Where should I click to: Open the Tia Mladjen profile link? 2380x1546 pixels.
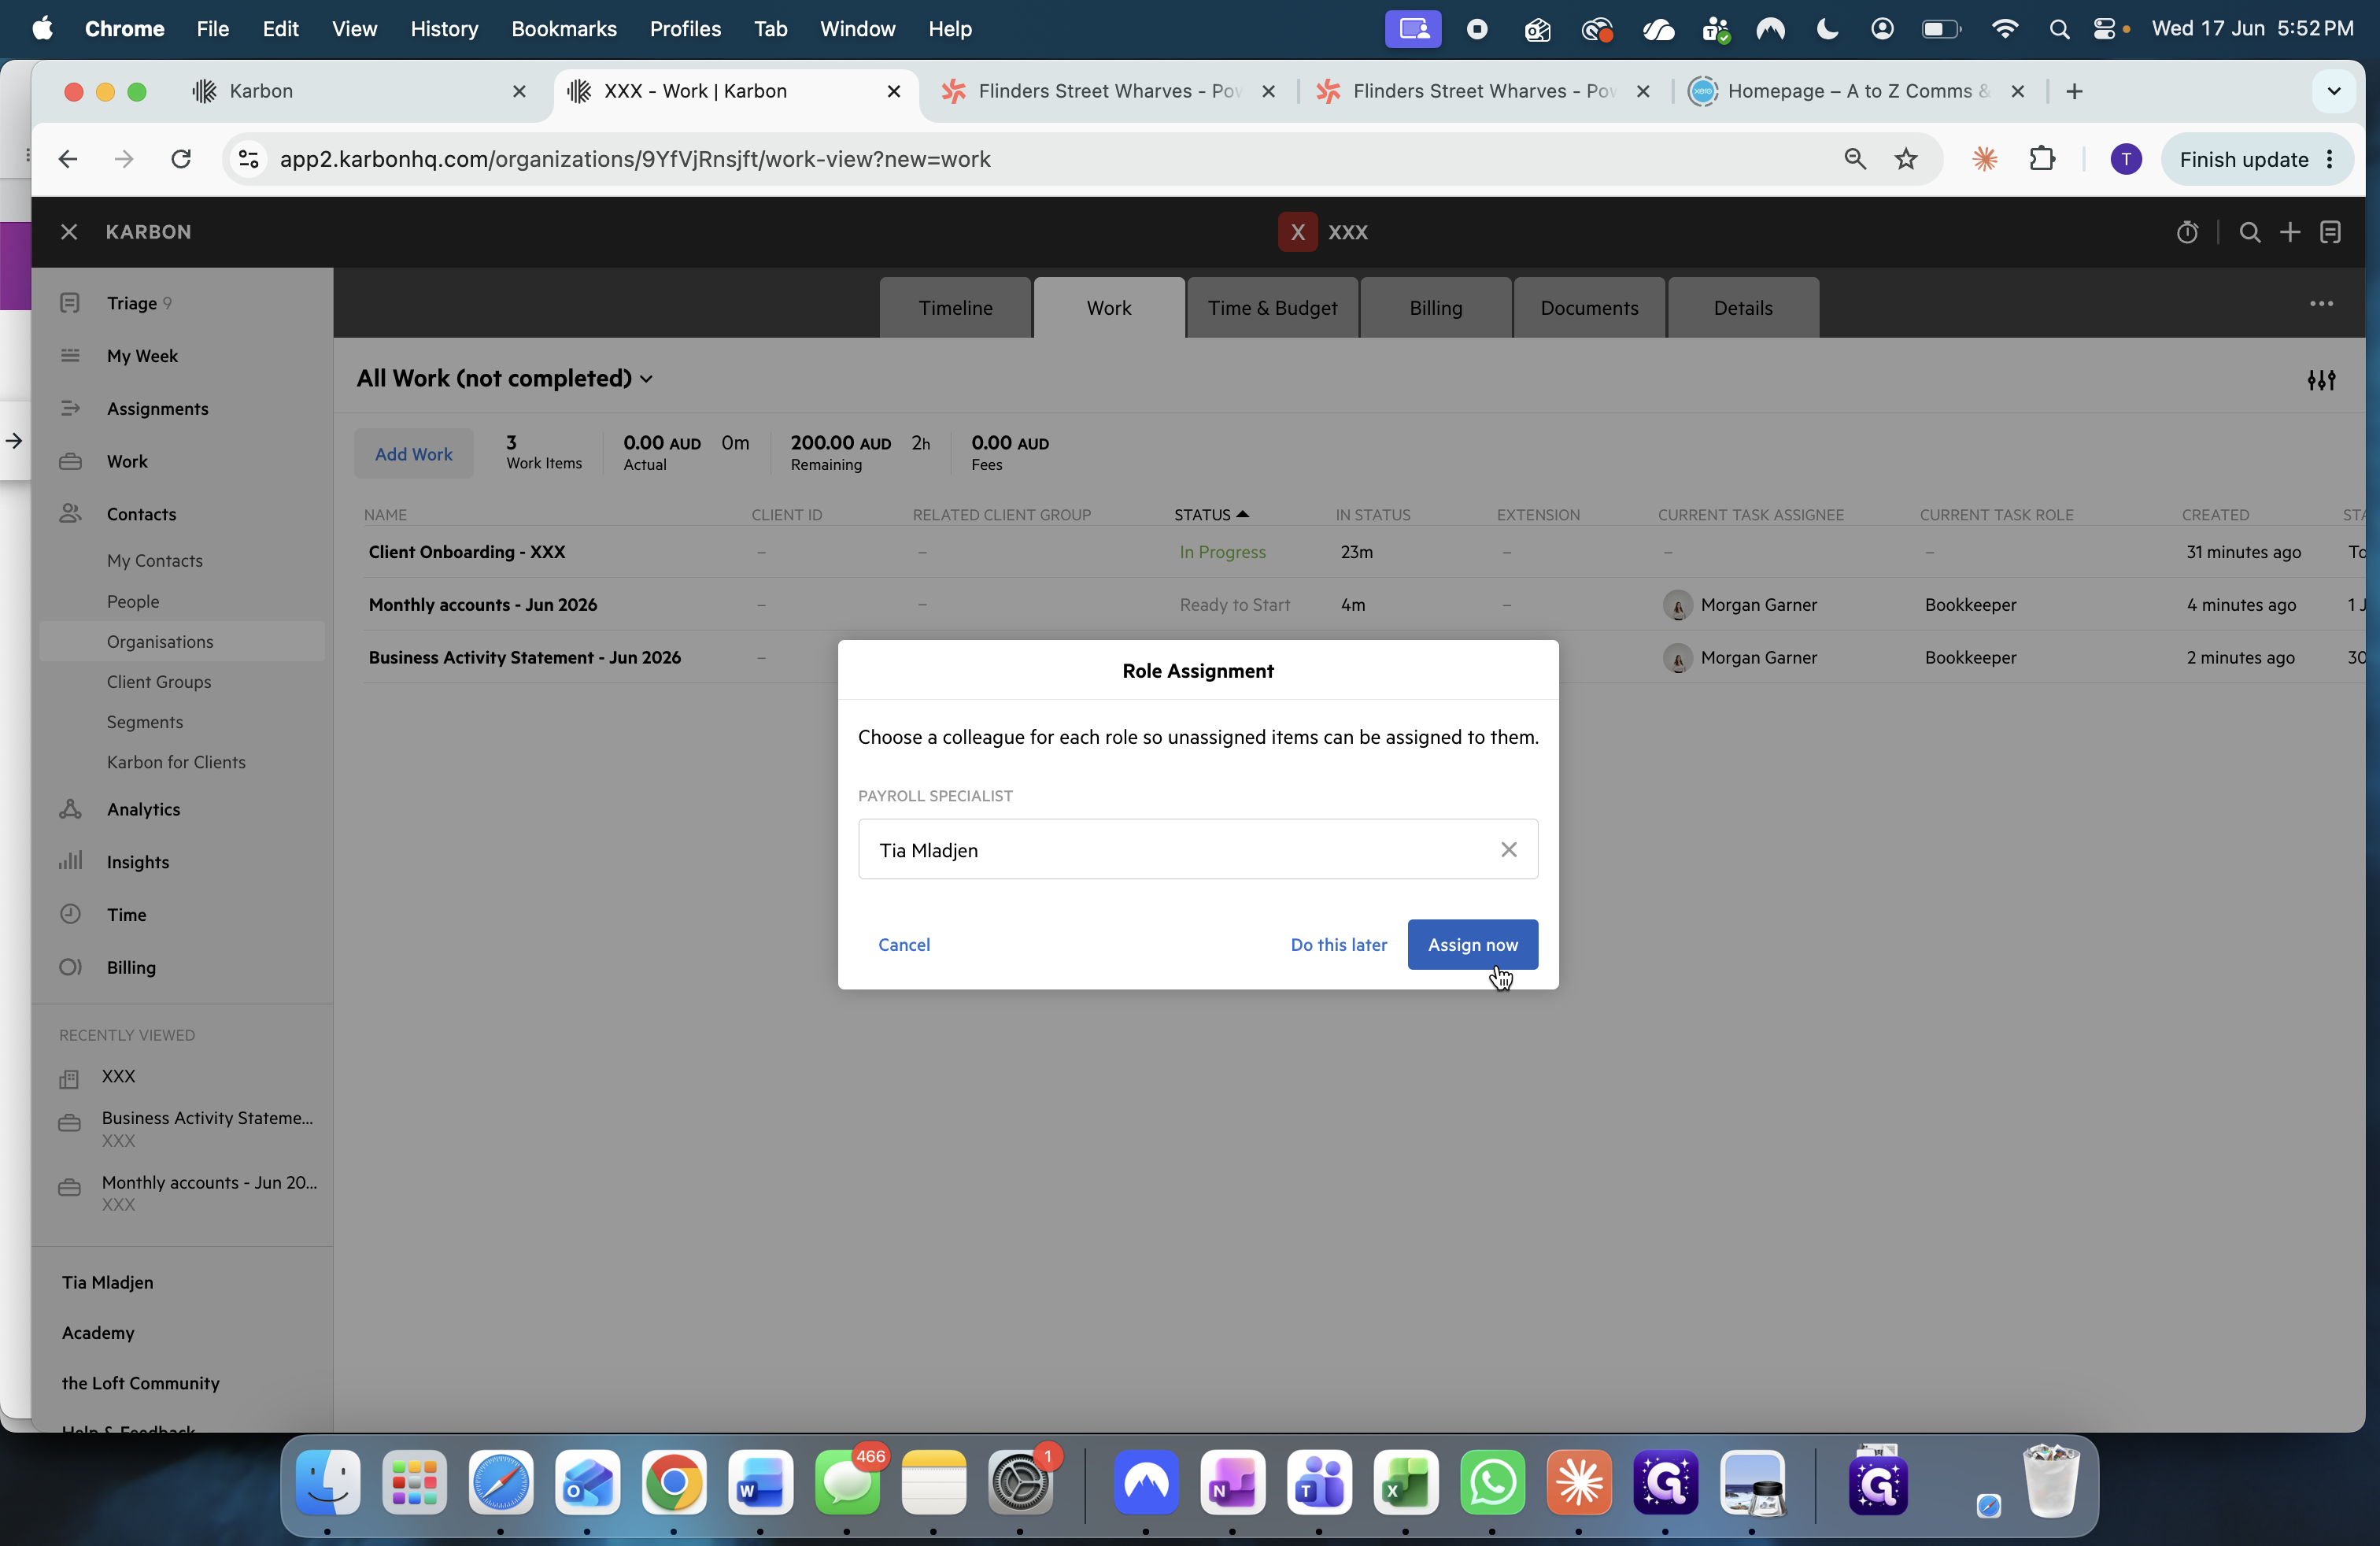pos(107,1282)
